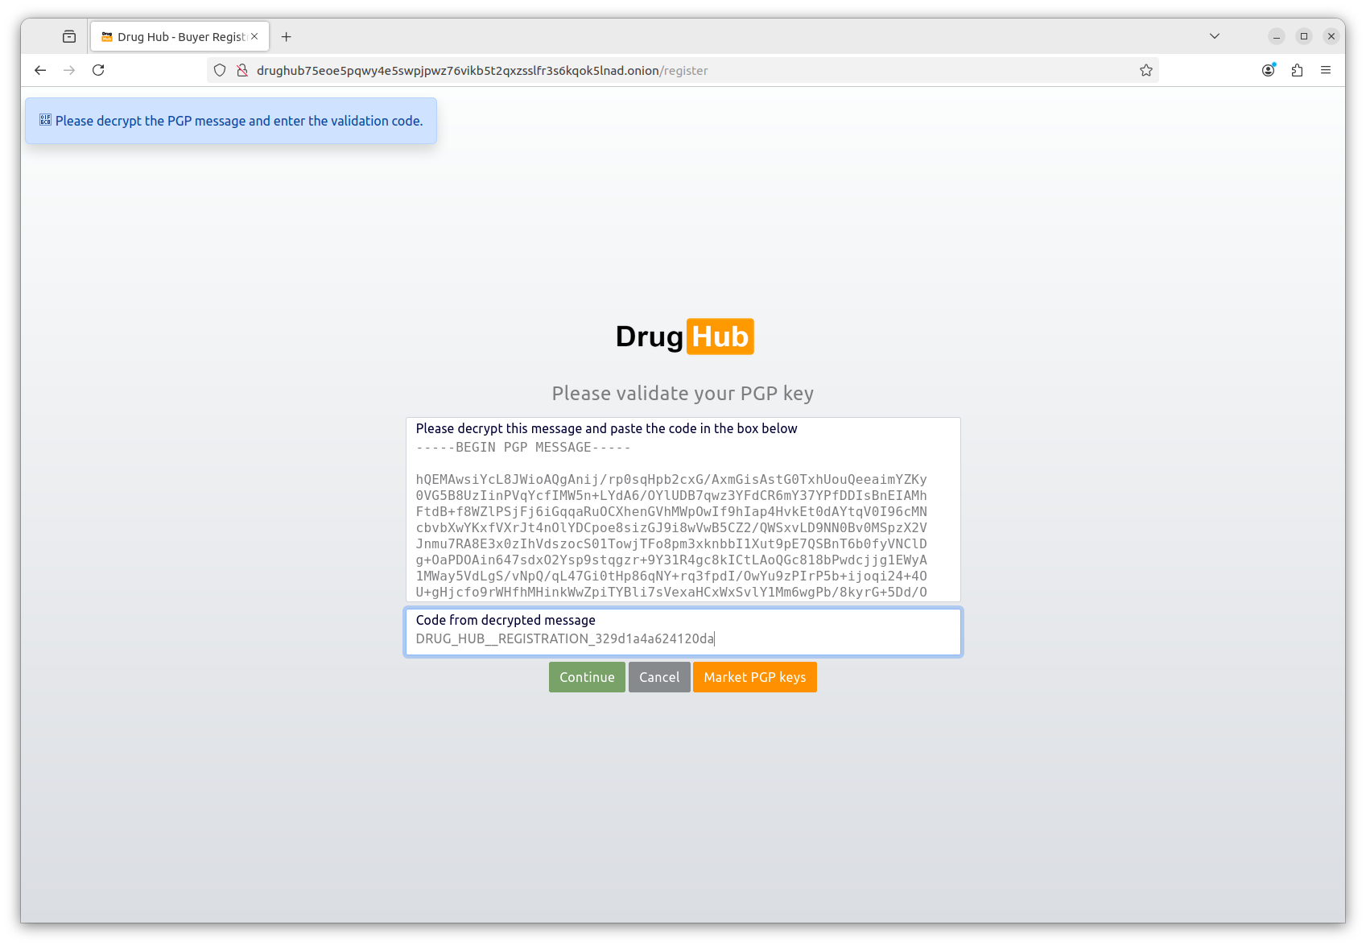
Task: Expand the list all tabs chevron
Action: (1214, 36)
